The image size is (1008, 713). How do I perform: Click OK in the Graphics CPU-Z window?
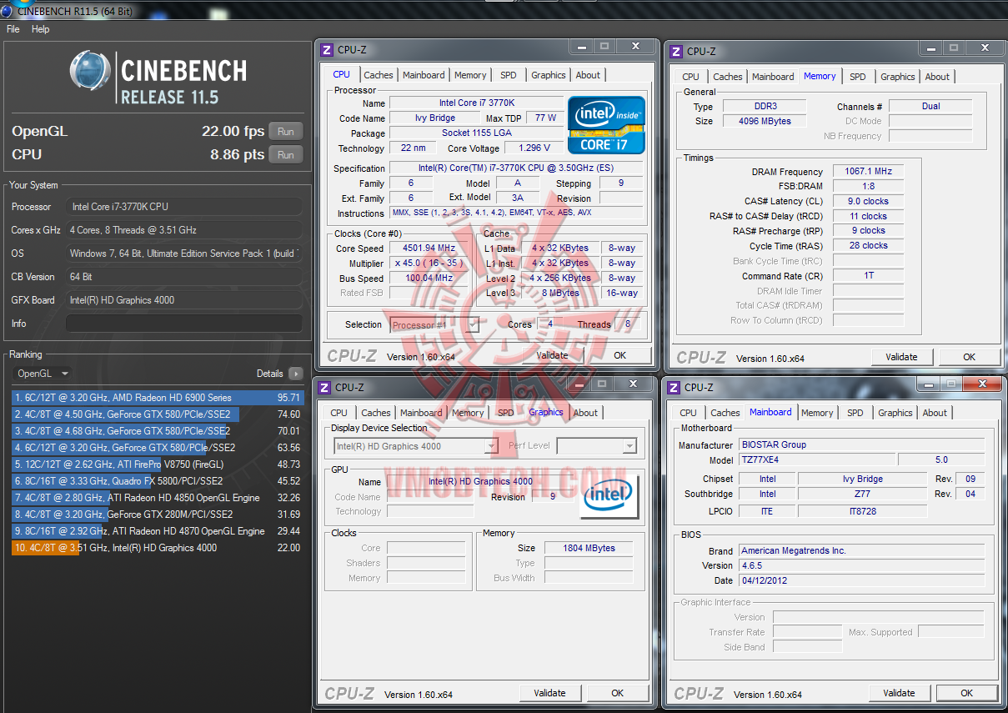pos(617,693)
